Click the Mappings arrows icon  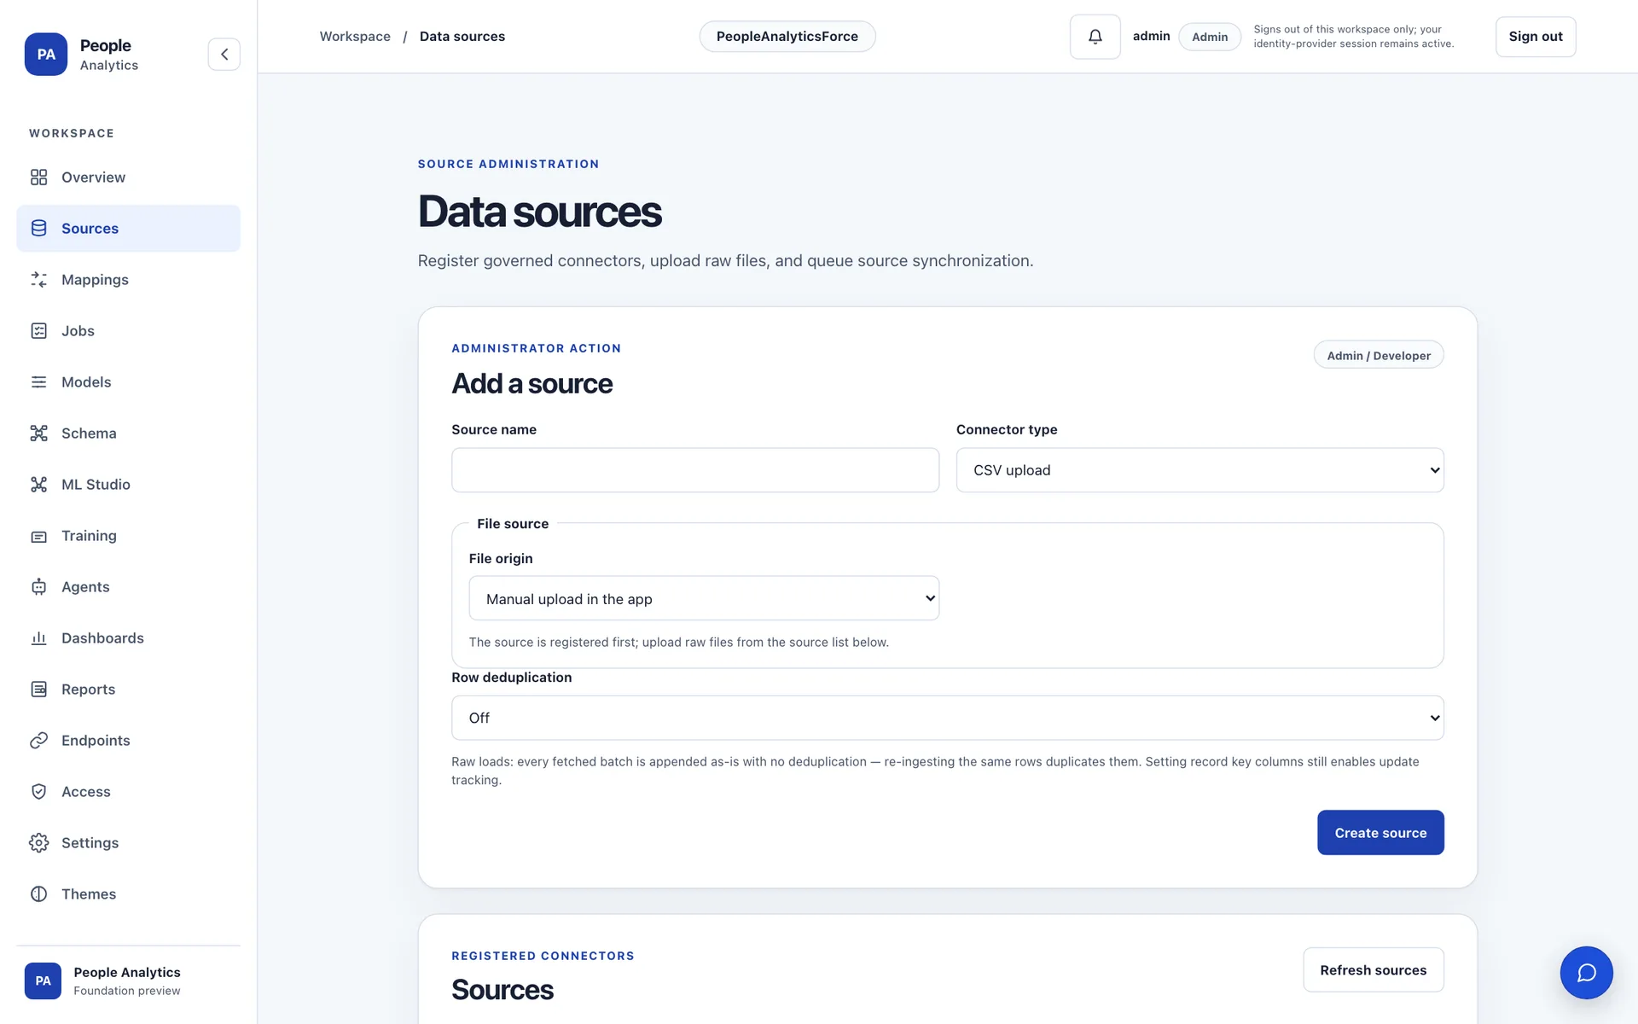pyautogui.click(x=38, y=280)
